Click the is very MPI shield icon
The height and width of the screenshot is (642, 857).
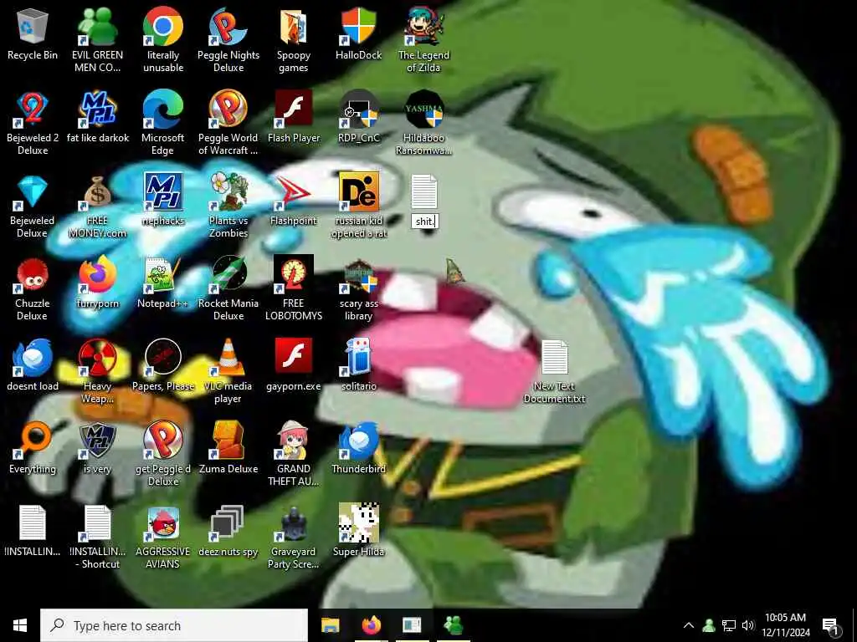pyautogui.click(x=97, y=440)
